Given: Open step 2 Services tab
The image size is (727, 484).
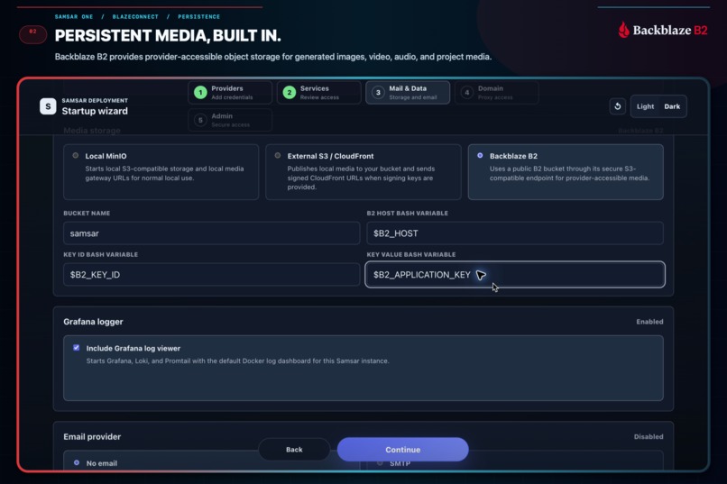Looking at the screenshot, I should coord(319,93).
